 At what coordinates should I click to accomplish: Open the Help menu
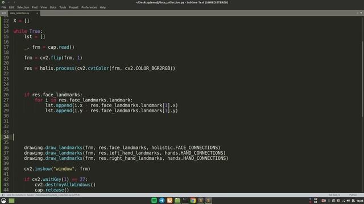pyautogui.click(x=102, y=7)
